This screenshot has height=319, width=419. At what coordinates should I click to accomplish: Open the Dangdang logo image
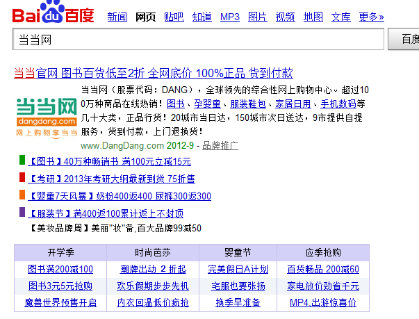pos(46,115)
